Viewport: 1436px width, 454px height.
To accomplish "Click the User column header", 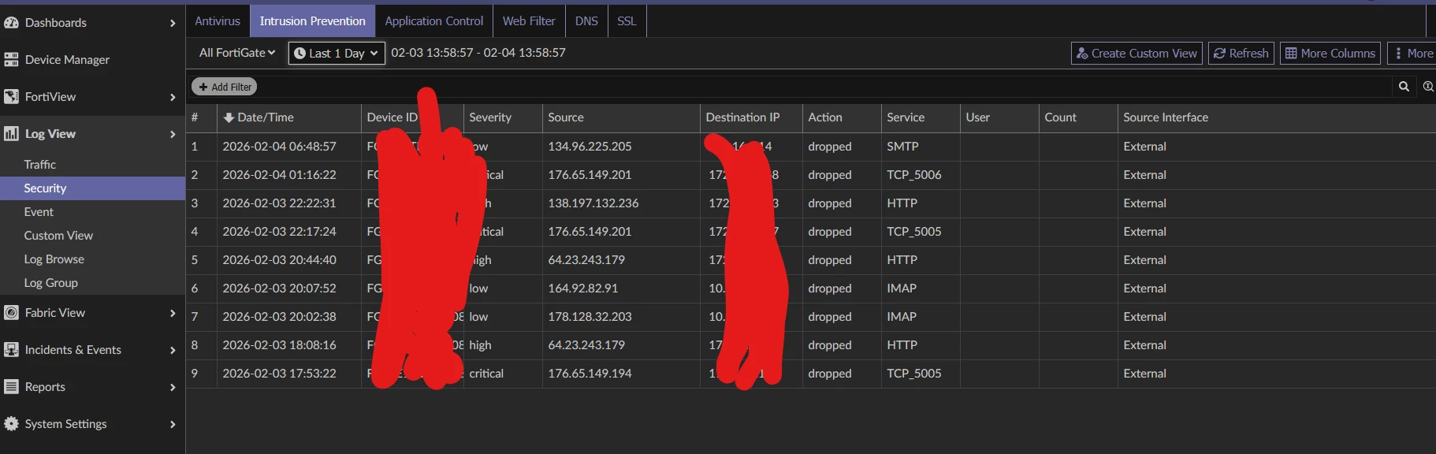I will coord(977,117).
